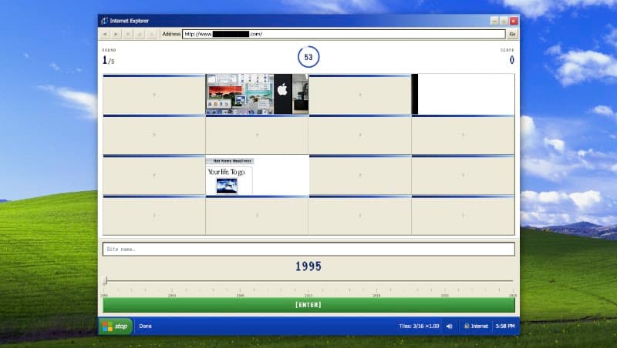The width and height of the screenshot is (617, 348).
Task: Open the revealed Apple desktop screenshot tile
Action: coord(257,94)
